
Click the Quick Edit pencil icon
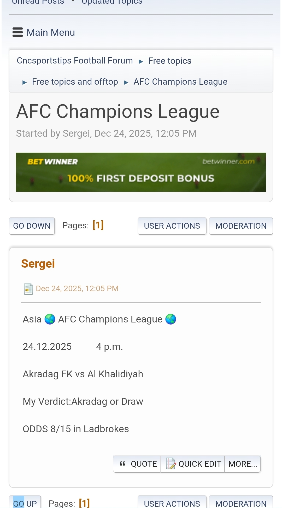pos(171,464)
